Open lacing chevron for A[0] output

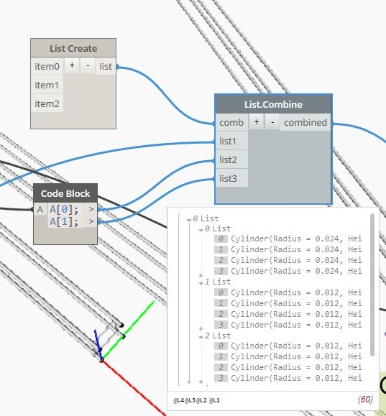point(91,209)
